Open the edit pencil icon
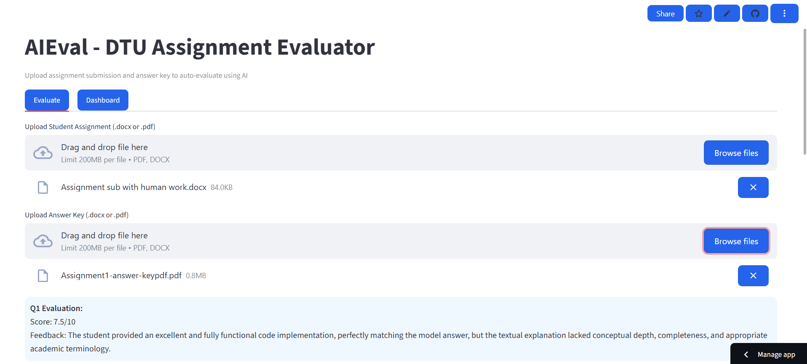Viewport: 807px width, 364px height. [727, 13]
